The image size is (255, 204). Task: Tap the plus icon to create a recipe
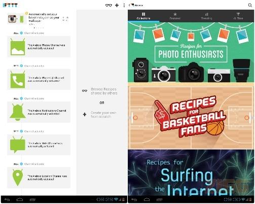(117, 6)
